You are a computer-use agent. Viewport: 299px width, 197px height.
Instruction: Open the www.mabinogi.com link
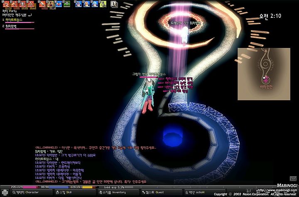click(277, 190)
